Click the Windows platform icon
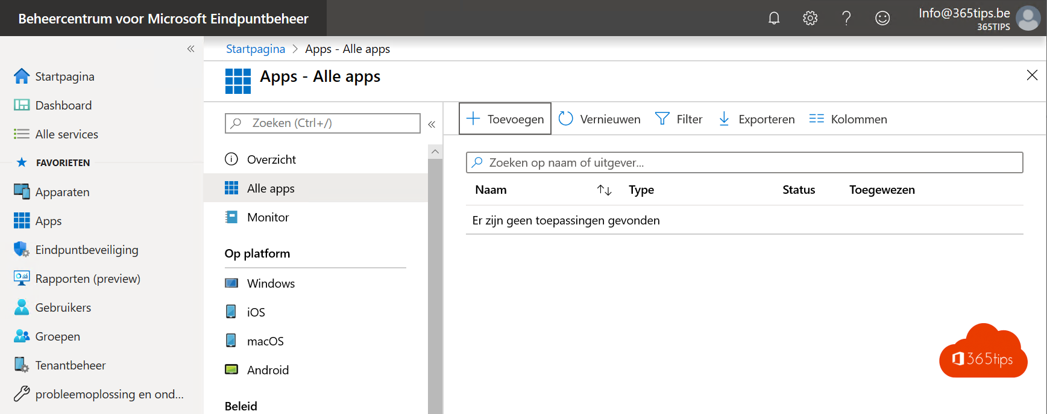The image size is (1047, 414). coord(231,283)
